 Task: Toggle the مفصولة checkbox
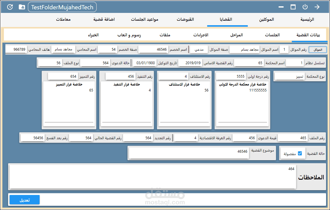click(x=300, y=153)
